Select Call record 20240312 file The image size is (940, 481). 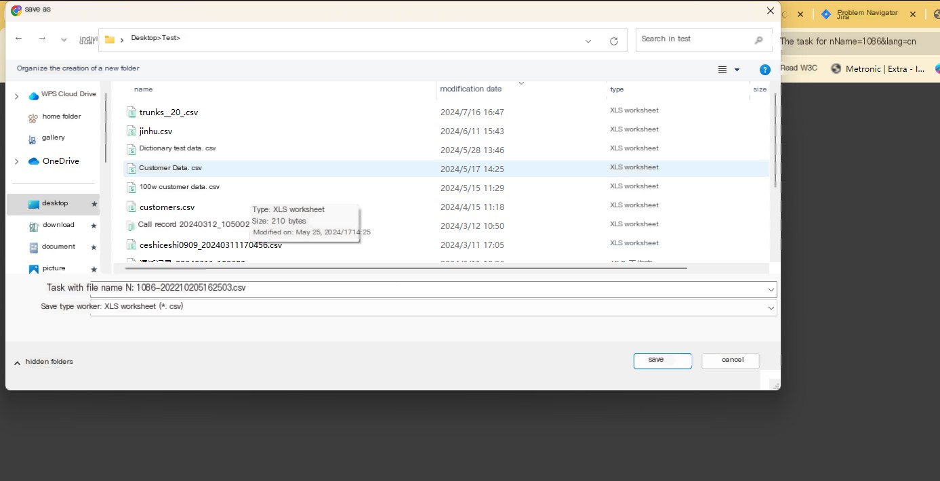point(194,225)
